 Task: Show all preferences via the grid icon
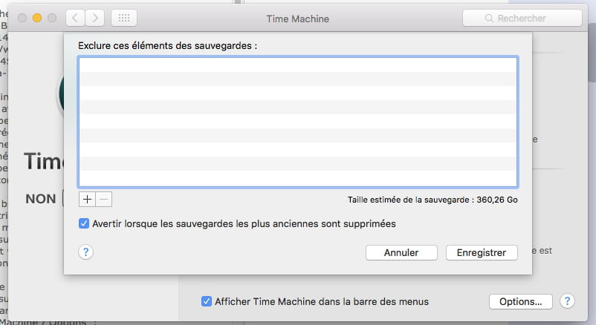click(124, 18)
